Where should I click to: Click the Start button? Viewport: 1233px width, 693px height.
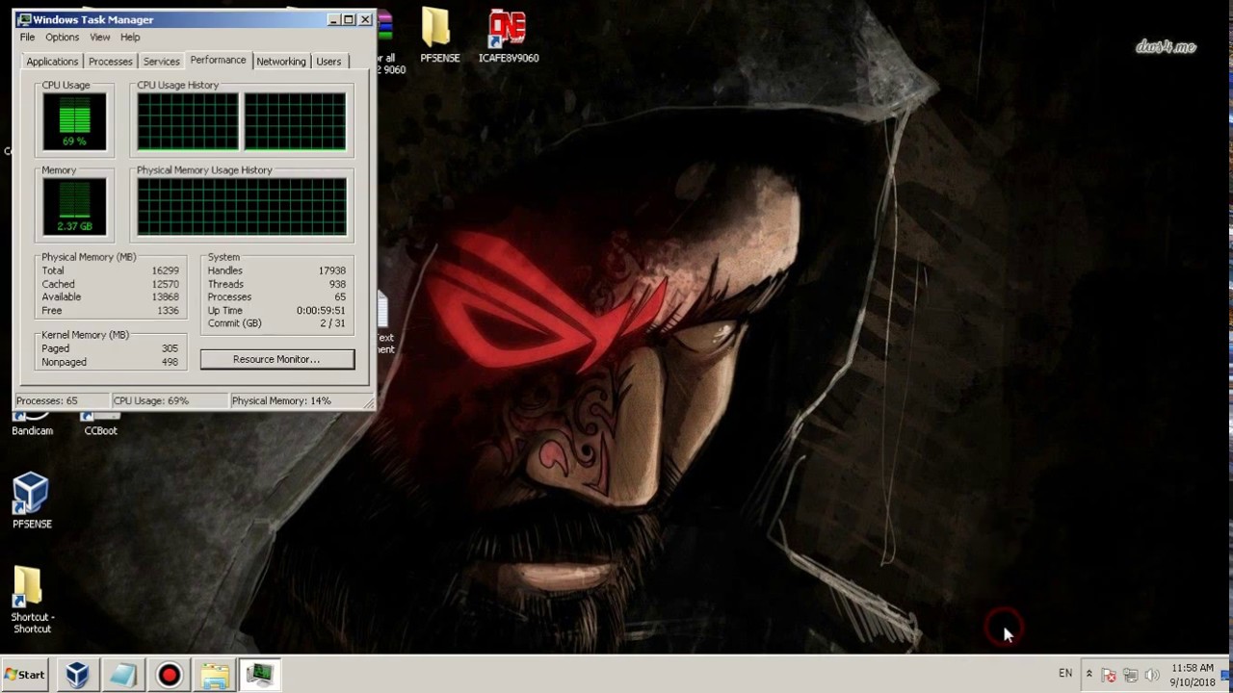click(25, 675)
